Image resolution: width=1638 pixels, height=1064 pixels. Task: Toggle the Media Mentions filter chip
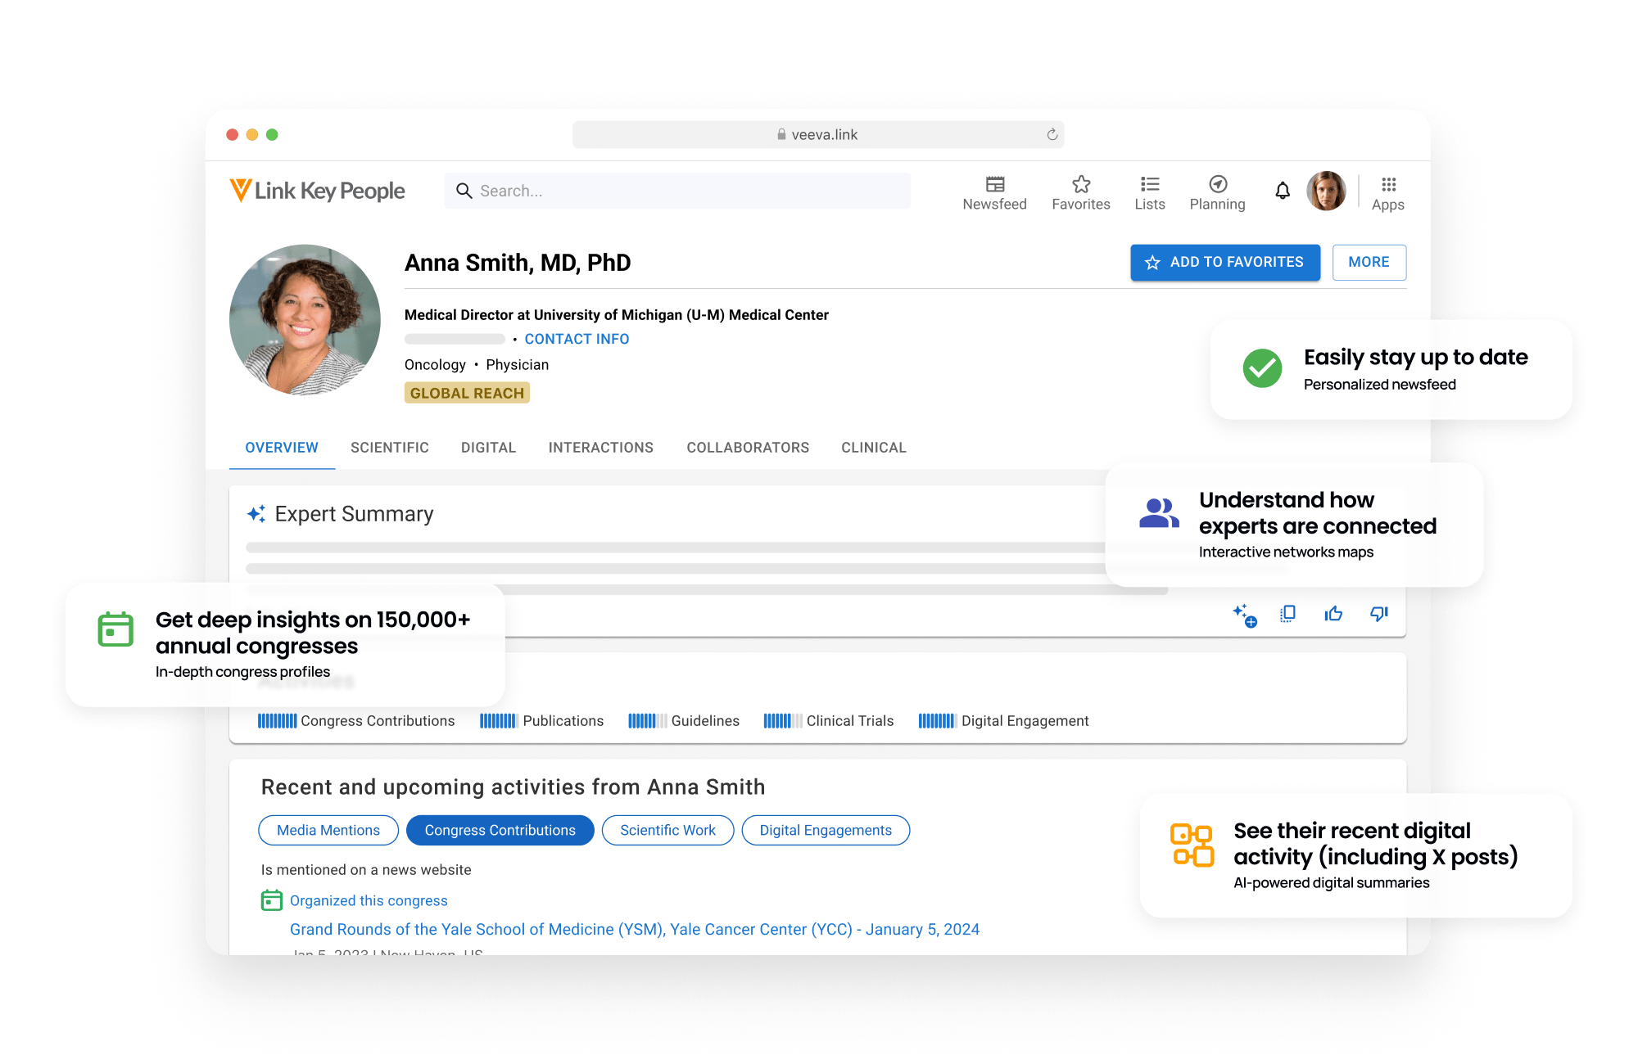328,830
